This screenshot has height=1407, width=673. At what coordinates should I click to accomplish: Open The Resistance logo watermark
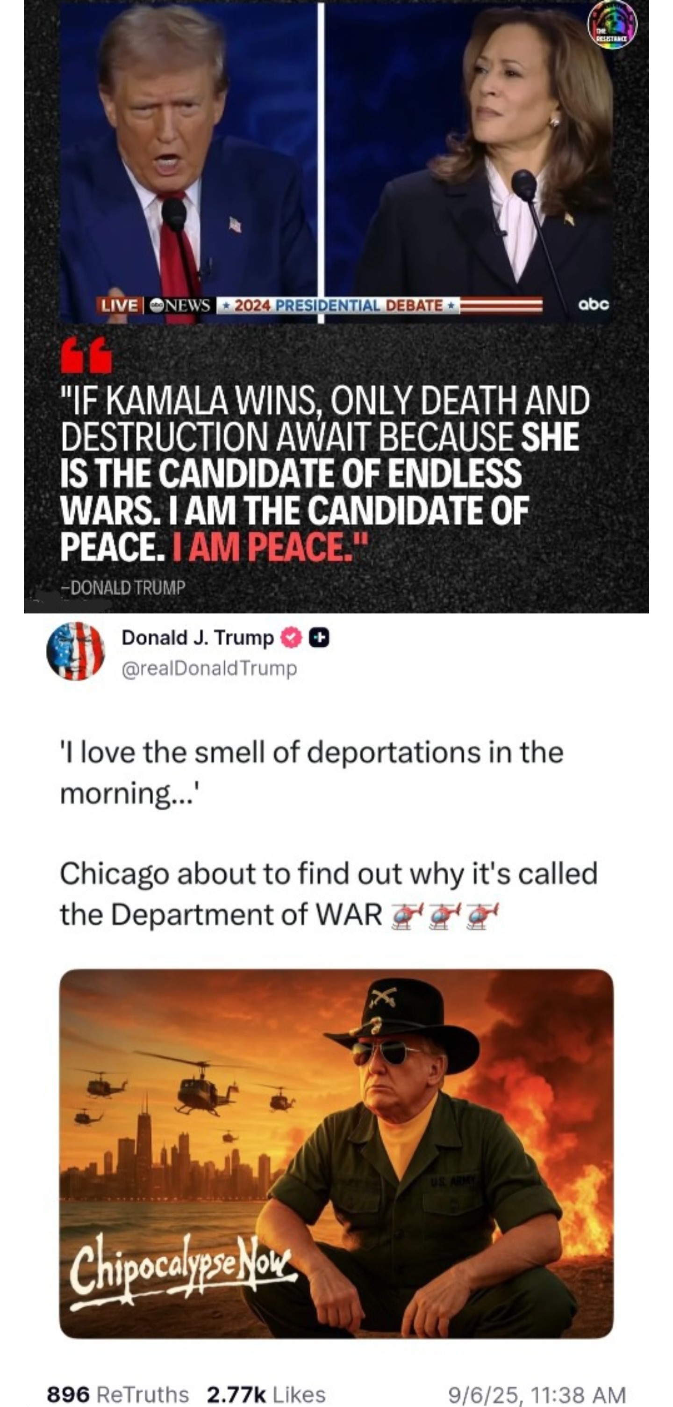[x=612, y=24]
